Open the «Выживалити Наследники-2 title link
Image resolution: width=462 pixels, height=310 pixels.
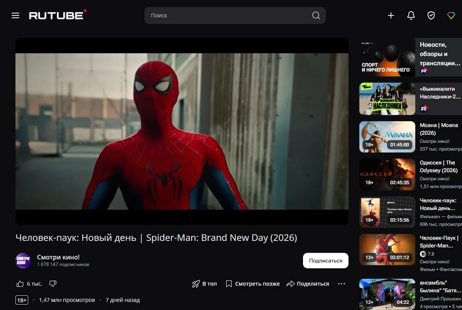pos(440,93)
